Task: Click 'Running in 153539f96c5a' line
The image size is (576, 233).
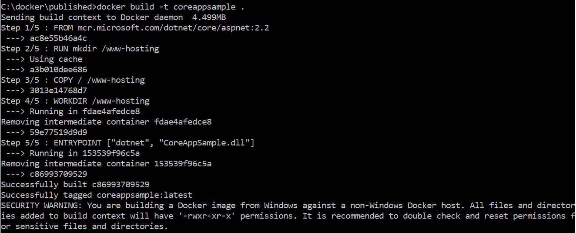Action: [73, 153]
